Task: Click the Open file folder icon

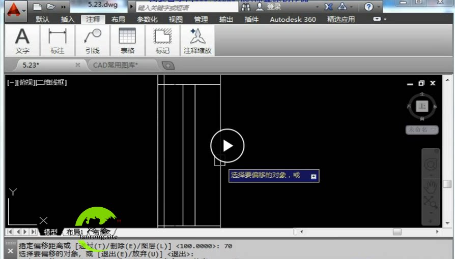Action: [51, 7]
